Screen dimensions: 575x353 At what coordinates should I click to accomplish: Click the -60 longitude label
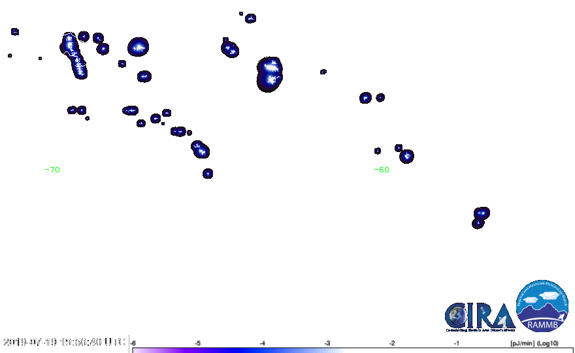(x=382, y=170)
